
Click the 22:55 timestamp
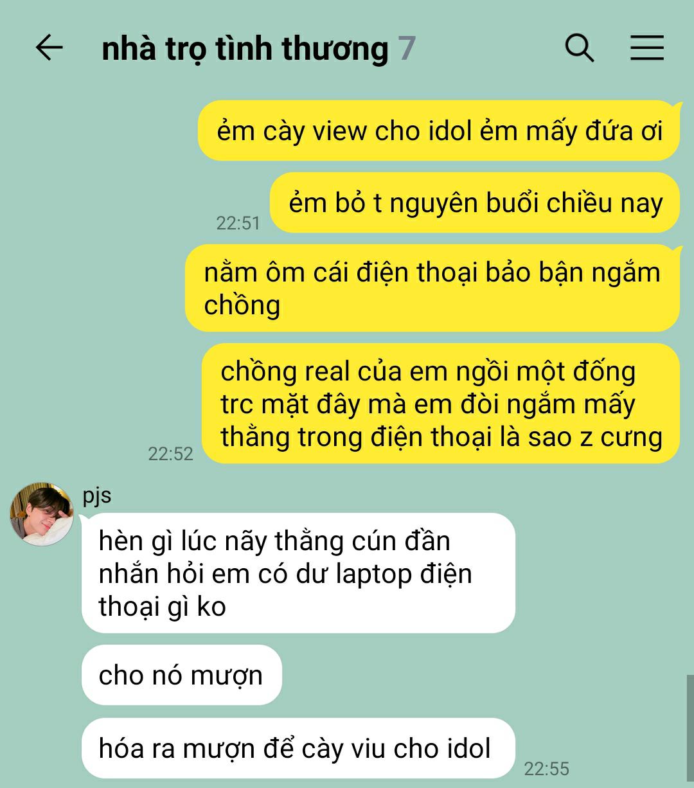coord(546,769)
